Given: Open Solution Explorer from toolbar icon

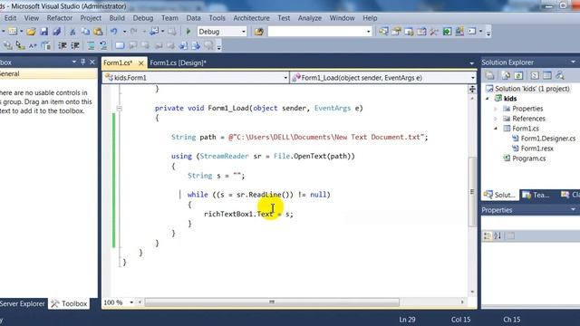Looking at the screenshot, I should 383,32.
